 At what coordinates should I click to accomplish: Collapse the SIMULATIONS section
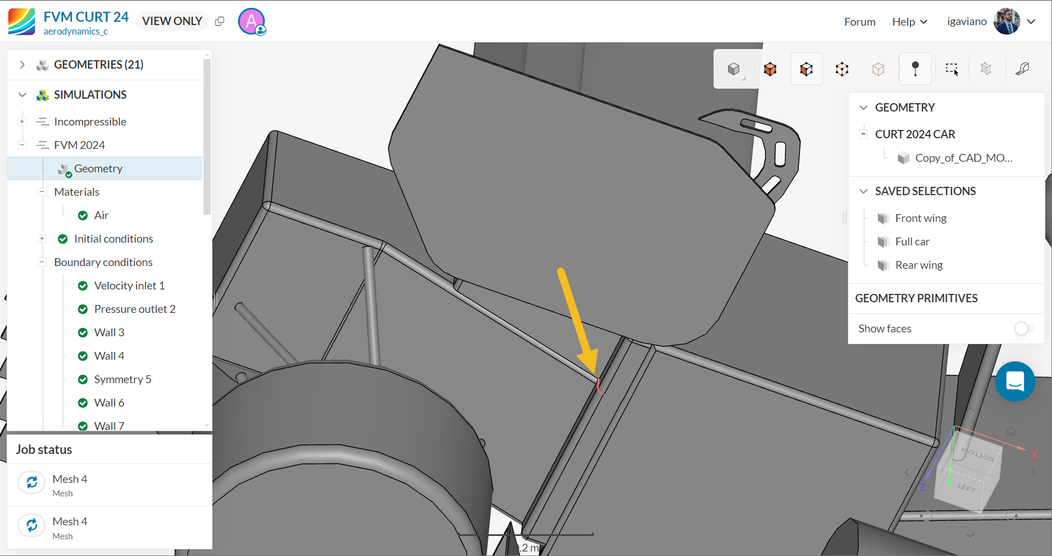point(22,95)
